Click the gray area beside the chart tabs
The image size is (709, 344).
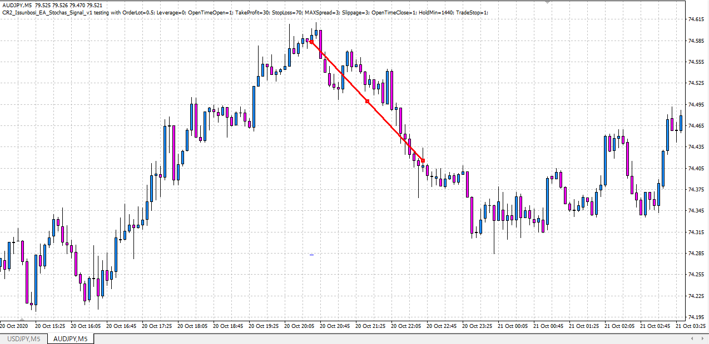coord(334,337)
